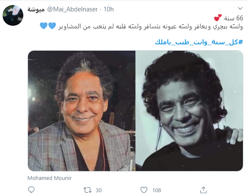The width and height of the screenshot is (248, 196).
Task: Open the share tweet icon
Action: (x=203, y=190)
